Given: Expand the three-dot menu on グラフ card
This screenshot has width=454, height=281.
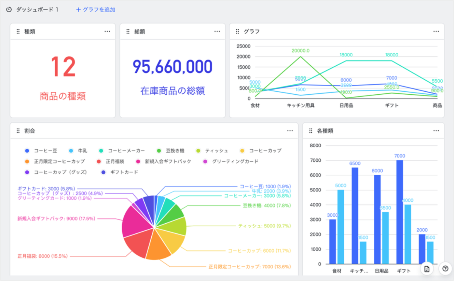Looking at the screenshot, I should tap(436, 31).
